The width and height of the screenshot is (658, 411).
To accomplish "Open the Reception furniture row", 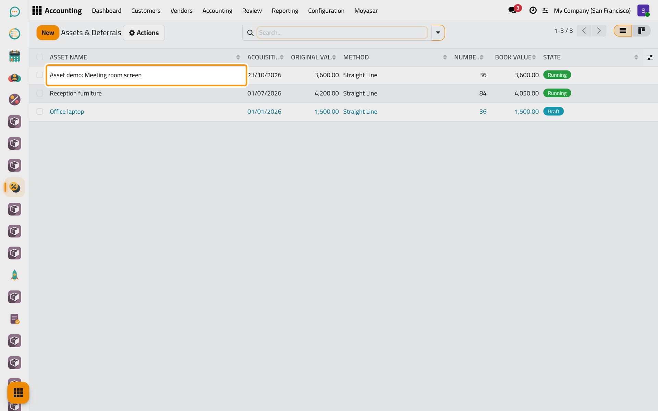I will click(343, 93).
